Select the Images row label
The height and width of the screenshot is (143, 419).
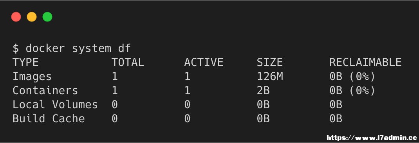32,77
